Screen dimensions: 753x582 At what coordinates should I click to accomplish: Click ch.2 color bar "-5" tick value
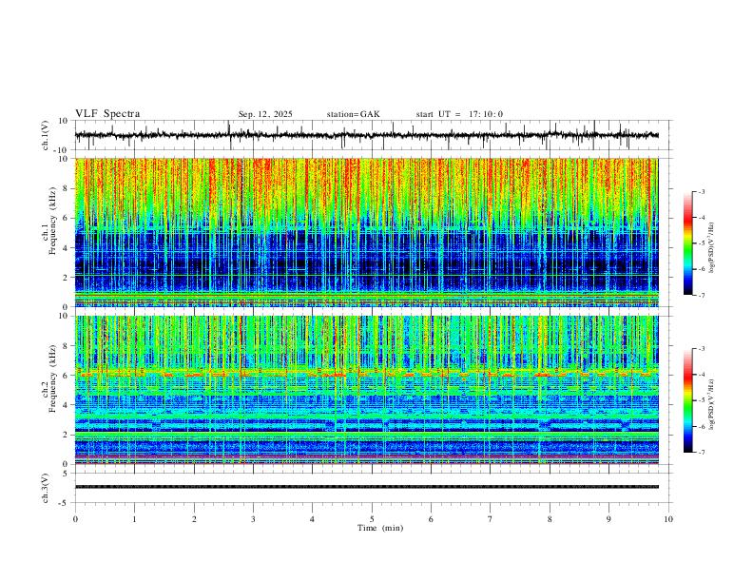(x=701, y=400)
